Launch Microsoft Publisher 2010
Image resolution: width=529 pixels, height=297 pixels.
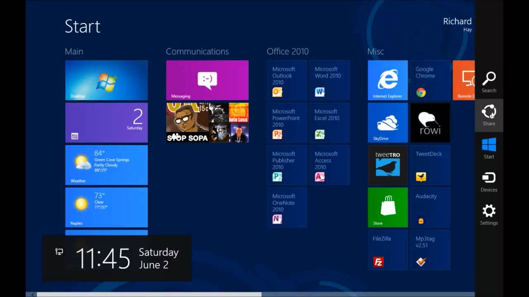tap(287, 165)
